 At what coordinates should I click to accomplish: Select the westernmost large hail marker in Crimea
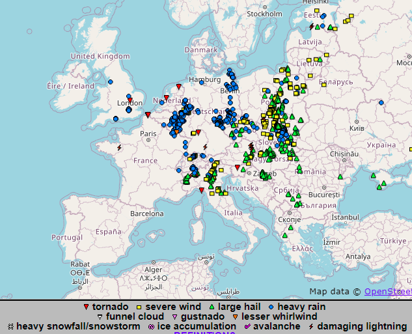click(374, 176)
